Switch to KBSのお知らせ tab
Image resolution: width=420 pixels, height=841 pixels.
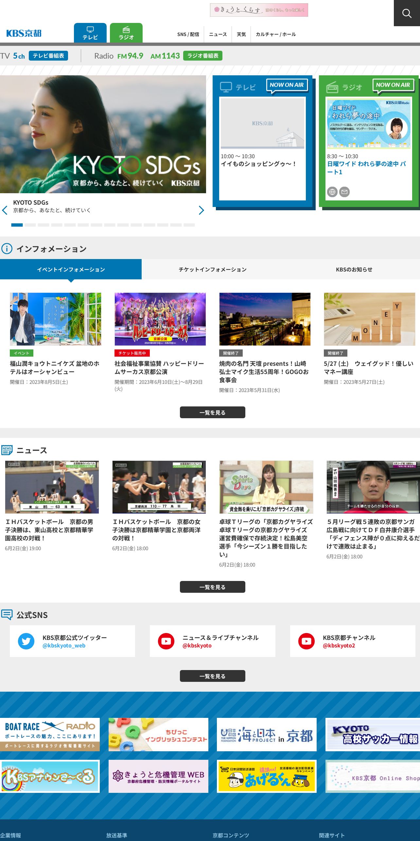(354, 269)
